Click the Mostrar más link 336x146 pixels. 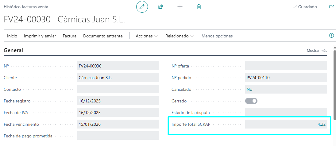317,51
